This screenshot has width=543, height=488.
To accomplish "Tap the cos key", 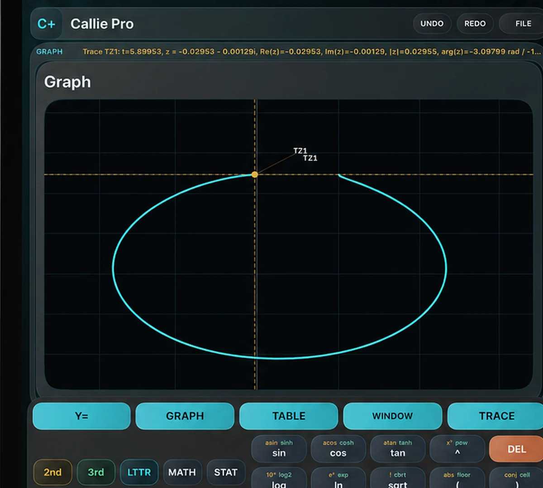I will click(x=338, y=449).
